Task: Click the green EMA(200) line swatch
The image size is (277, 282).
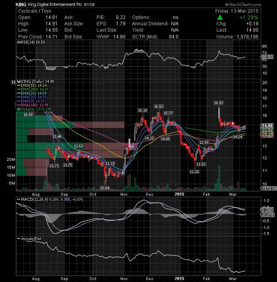Action: (x=19, y=90)
